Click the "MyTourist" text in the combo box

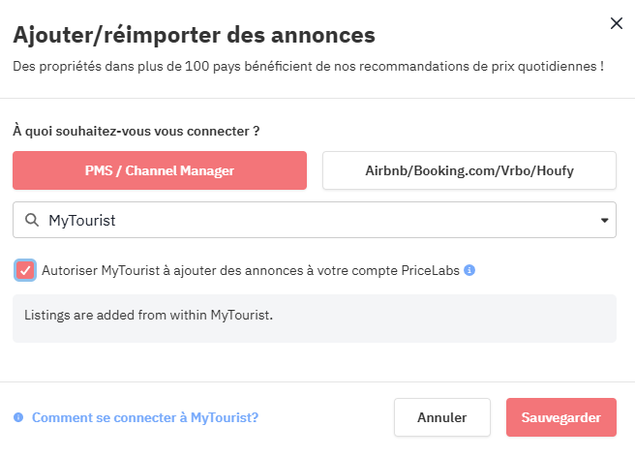point(82,221)
